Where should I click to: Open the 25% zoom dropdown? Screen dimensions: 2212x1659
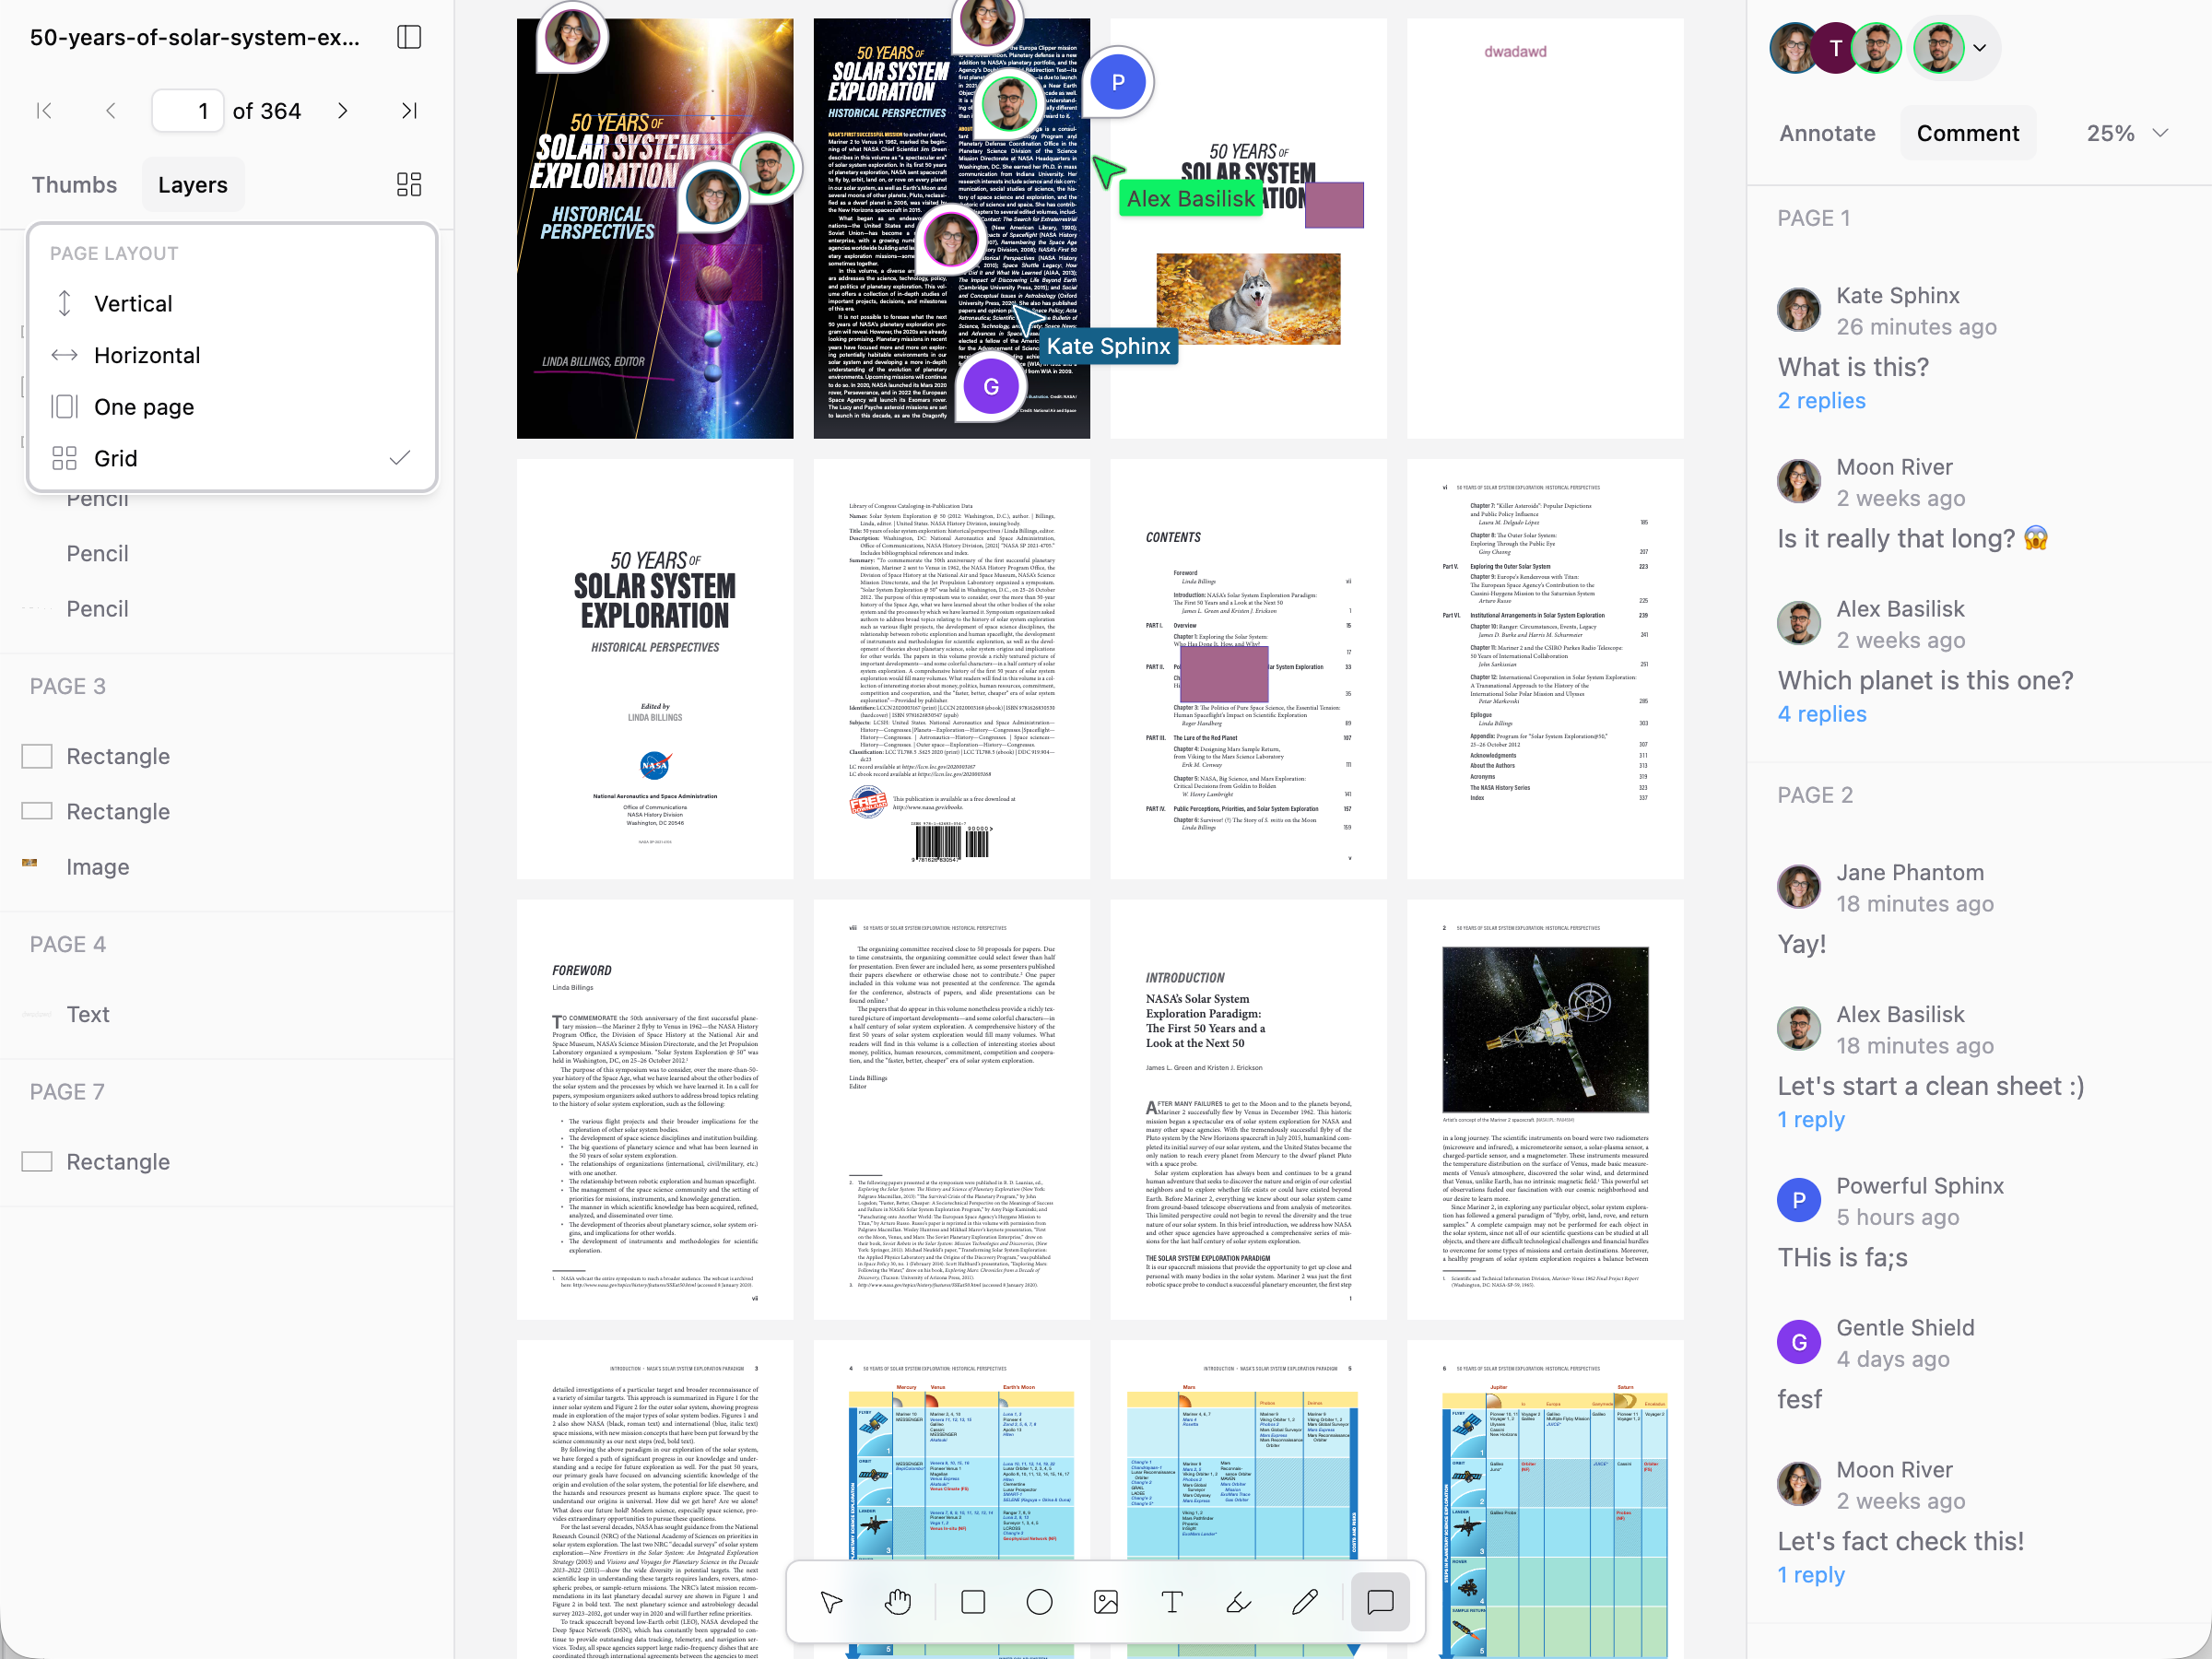click(x=2127, y=133)
